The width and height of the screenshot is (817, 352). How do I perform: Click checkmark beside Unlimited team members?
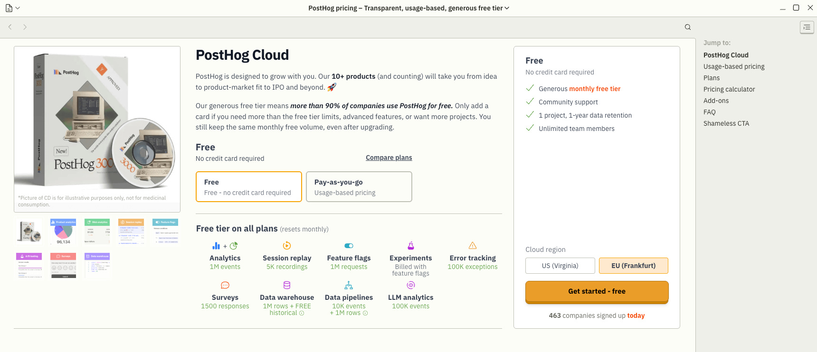coord(530,128)
